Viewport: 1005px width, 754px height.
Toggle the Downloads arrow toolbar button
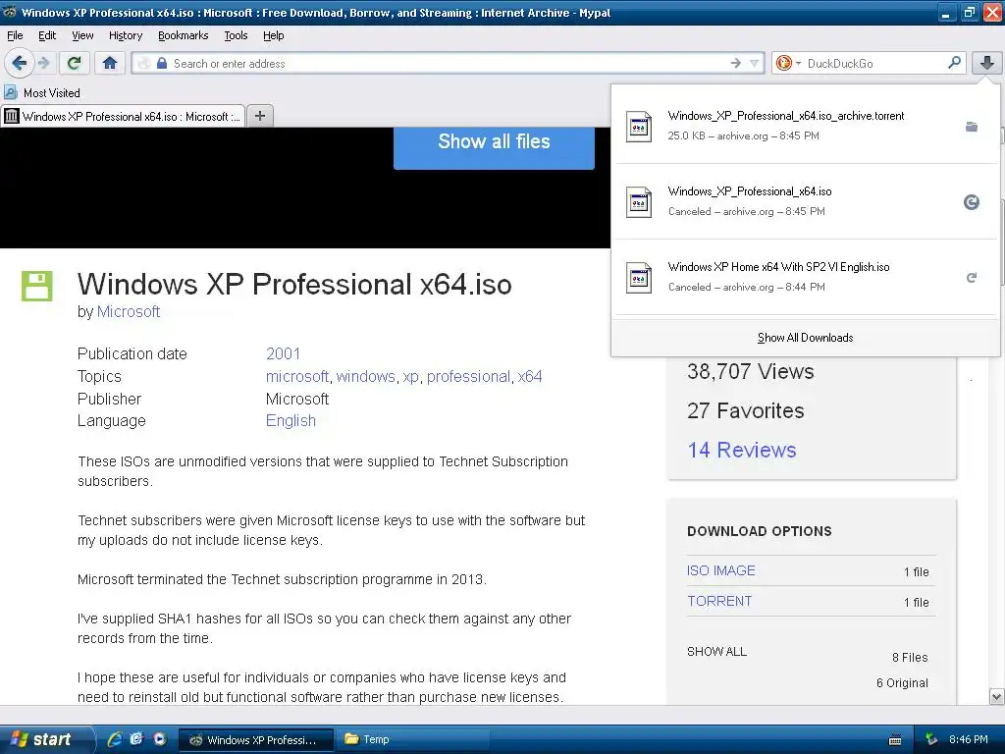tap(987, 63)
